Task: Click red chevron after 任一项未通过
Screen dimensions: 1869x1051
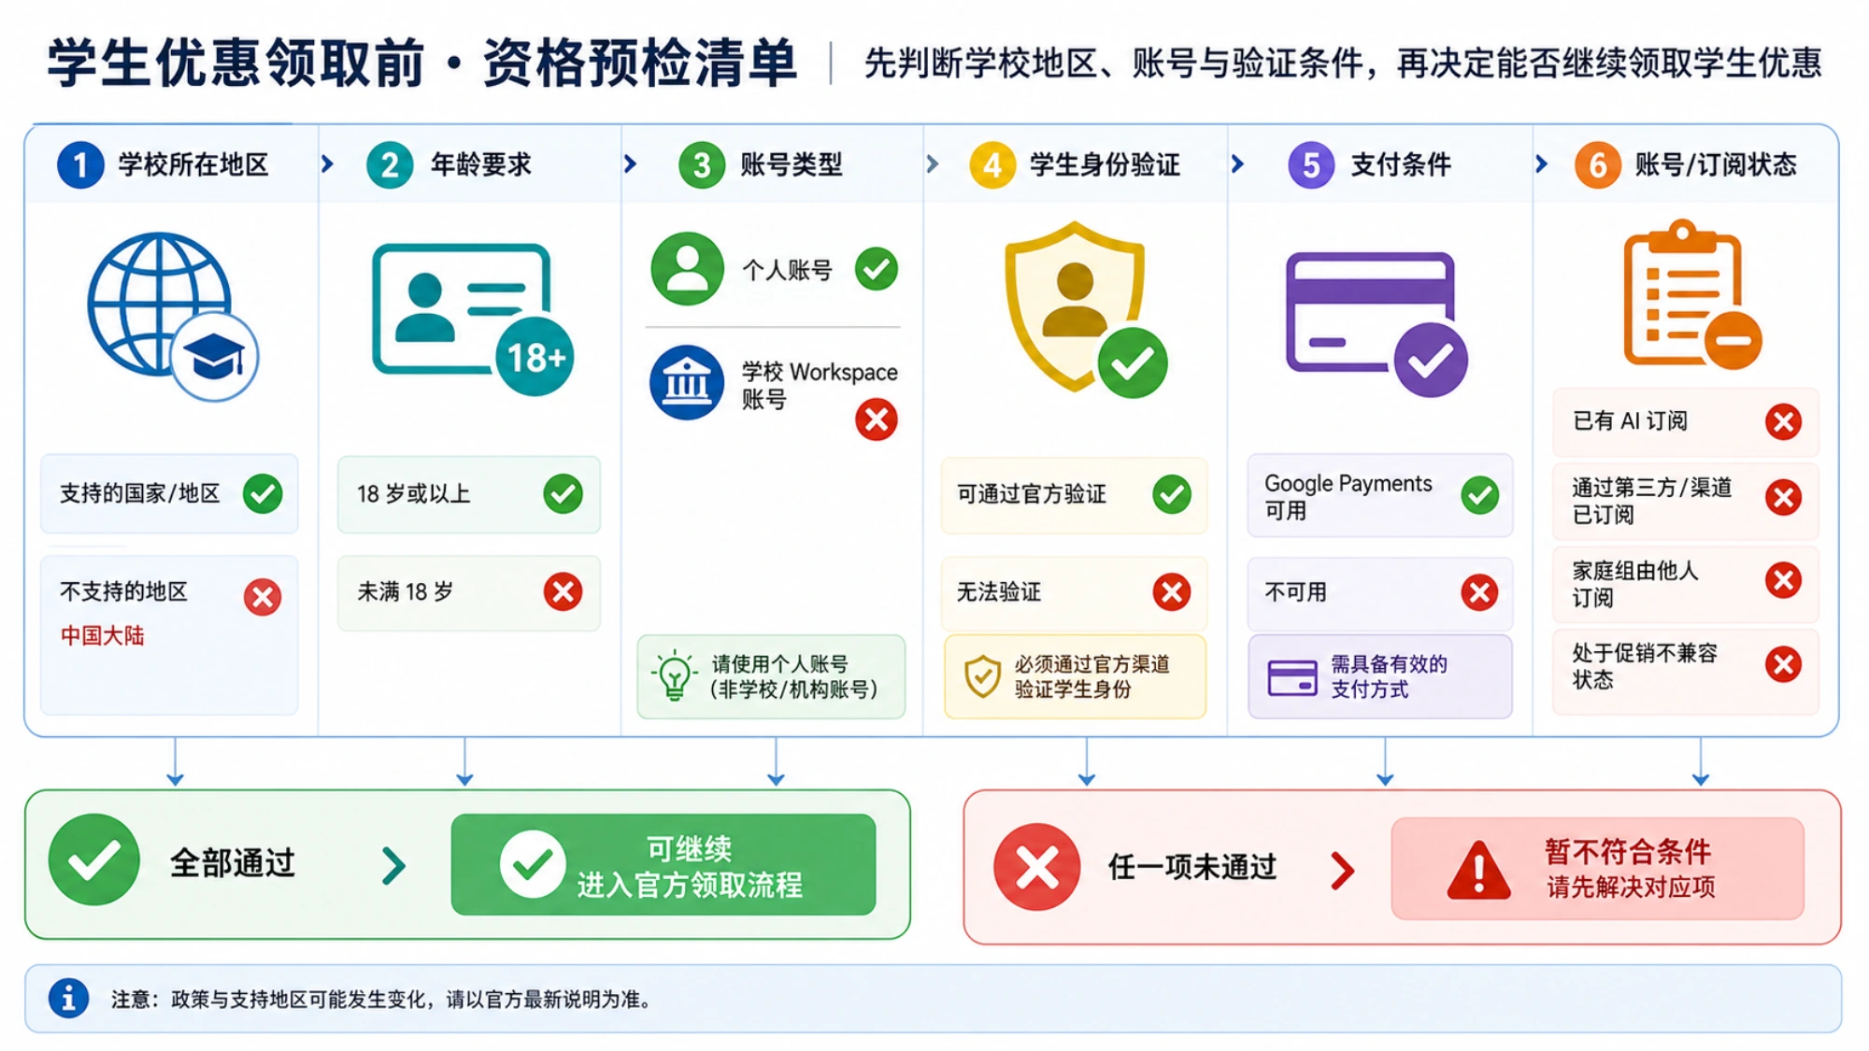Action: [1343, 870]
